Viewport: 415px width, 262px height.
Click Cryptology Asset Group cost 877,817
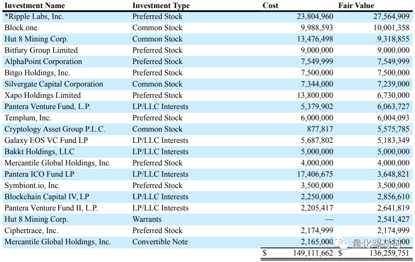tap(320, 129)
